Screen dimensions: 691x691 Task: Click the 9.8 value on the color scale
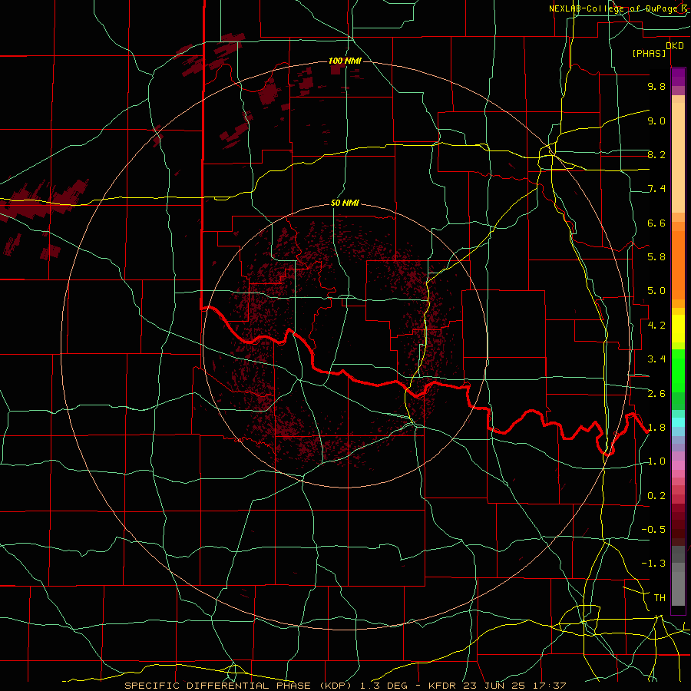coord(656,86)
